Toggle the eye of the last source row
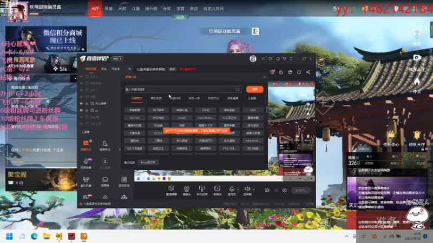This screenshot has height=243, width=433. 81,124
